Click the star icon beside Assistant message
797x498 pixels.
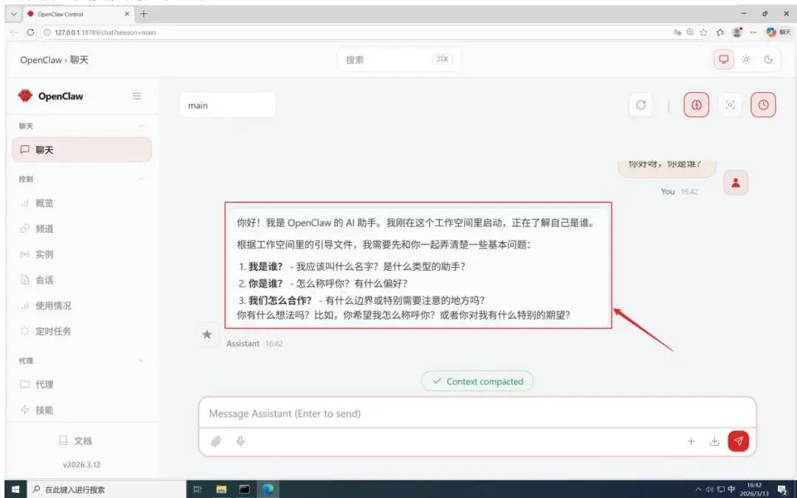[207, 334]
